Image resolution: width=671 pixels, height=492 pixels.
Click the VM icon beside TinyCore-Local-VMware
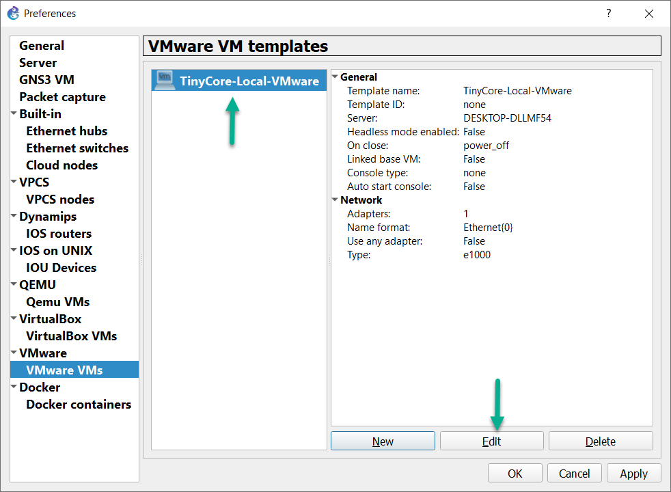coord(165,81)
